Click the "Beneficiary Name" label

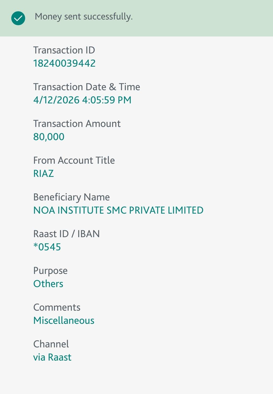72,197
